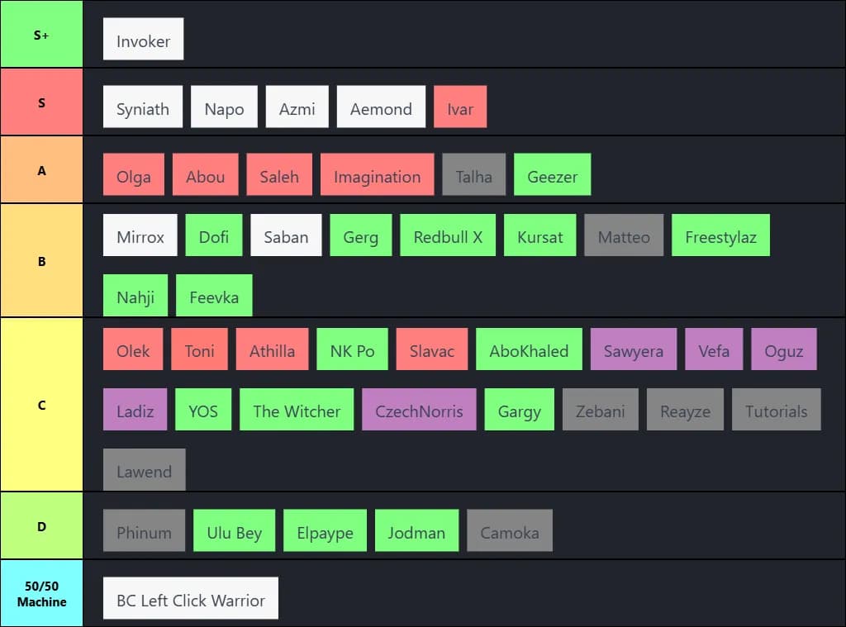Select the Imagination tile in A tier
This screenshot has width=846, height=627.
pyautogui.click(x=377, y=175)
